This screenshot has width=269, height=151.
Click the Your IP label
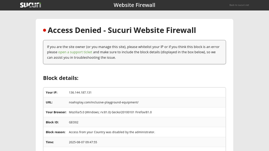(x=52, y=93)
